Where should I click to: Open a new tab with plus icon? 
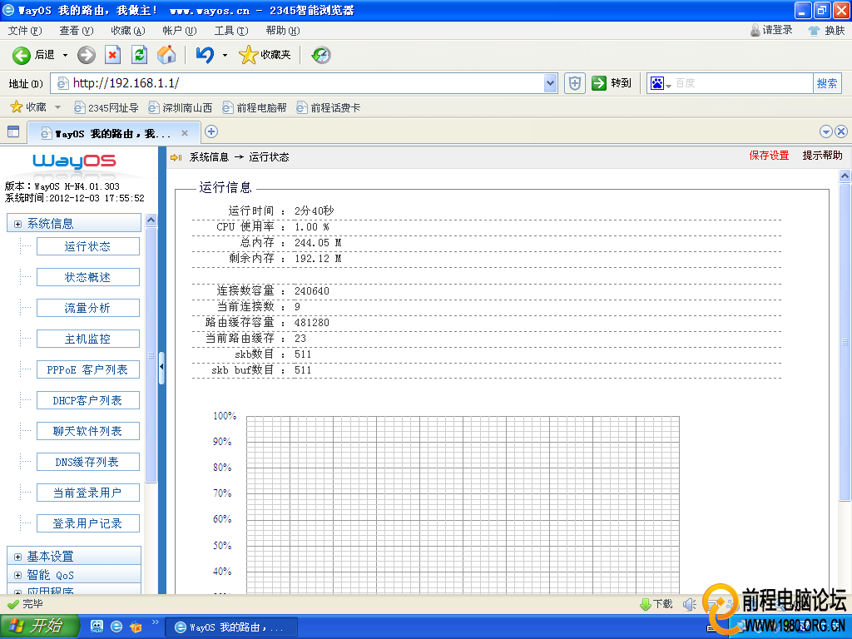[211, 131]
